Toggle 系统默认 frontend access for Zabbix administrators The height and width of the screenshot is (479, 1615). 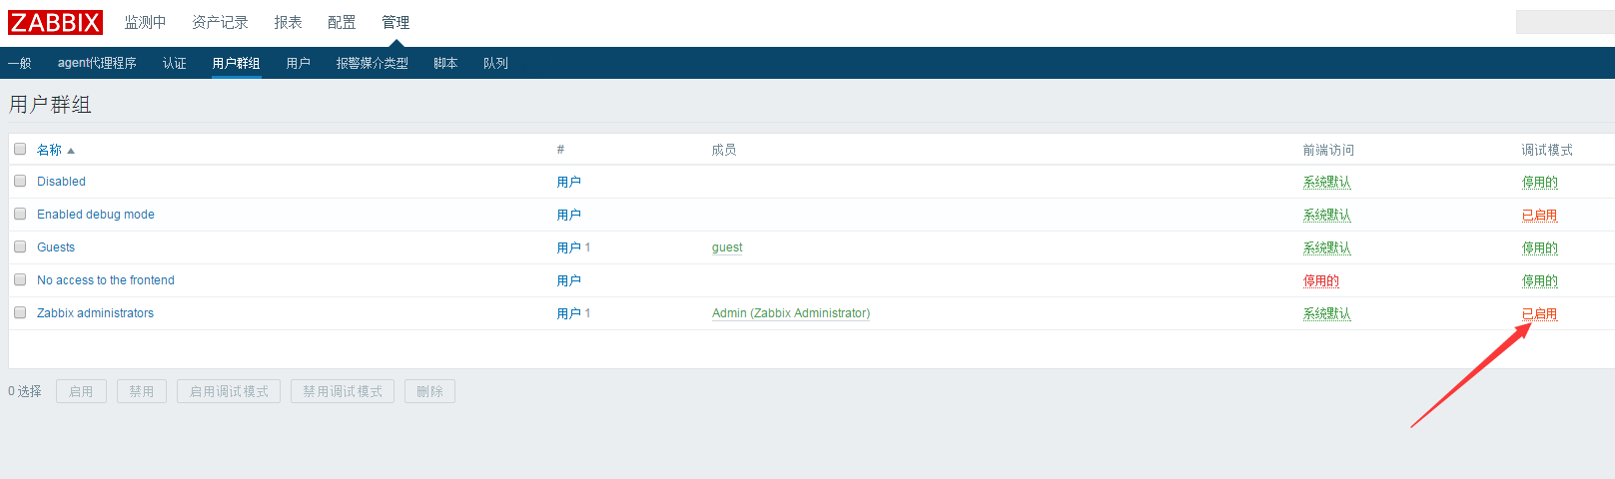point(1327,313)
